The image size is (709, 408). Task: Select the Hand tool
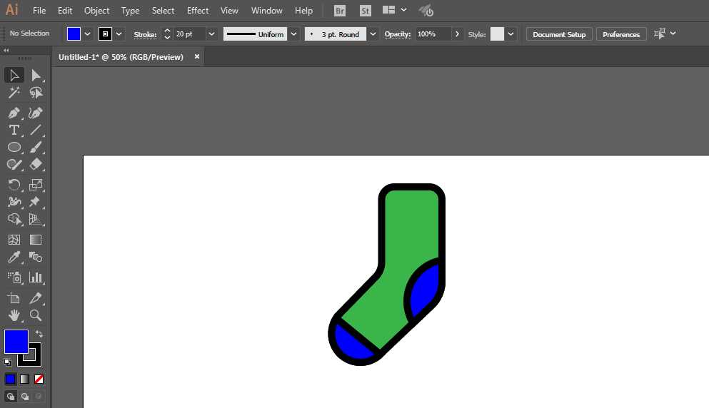(x=14, y=315)
